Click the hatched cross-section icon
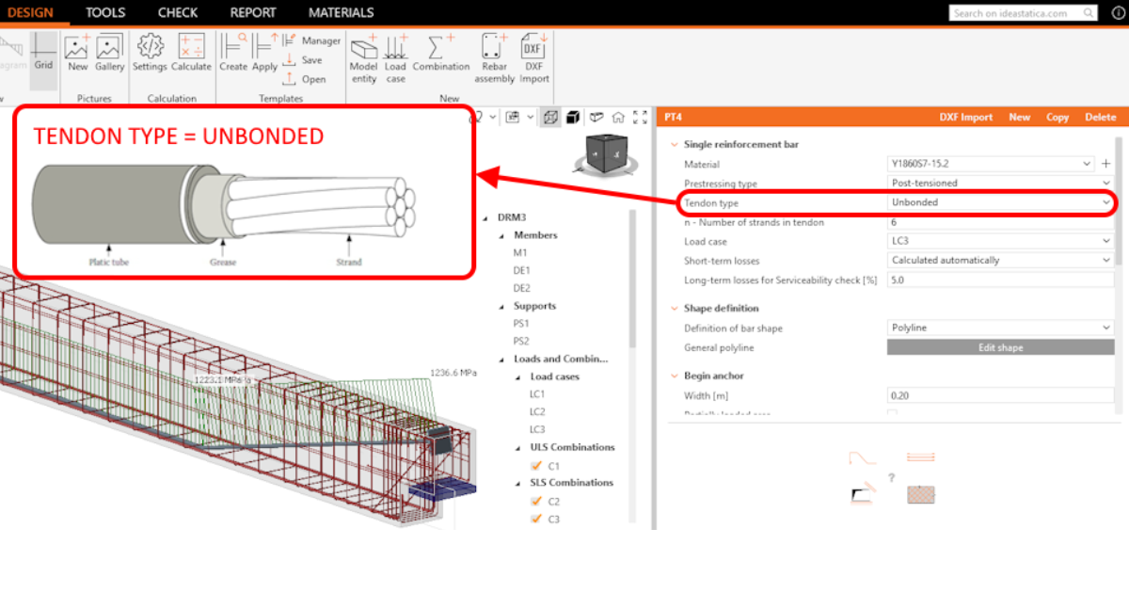Screen dimensions: 1129x593 pyautogui.click(x=920, y=494)
